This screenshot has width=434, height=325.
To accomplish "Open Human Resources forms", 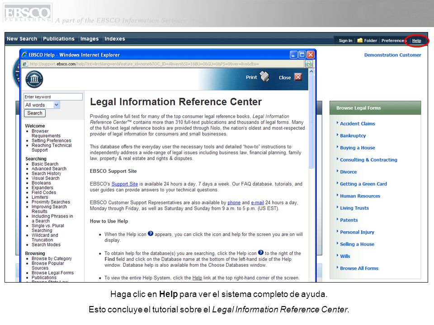I will 360,196.
